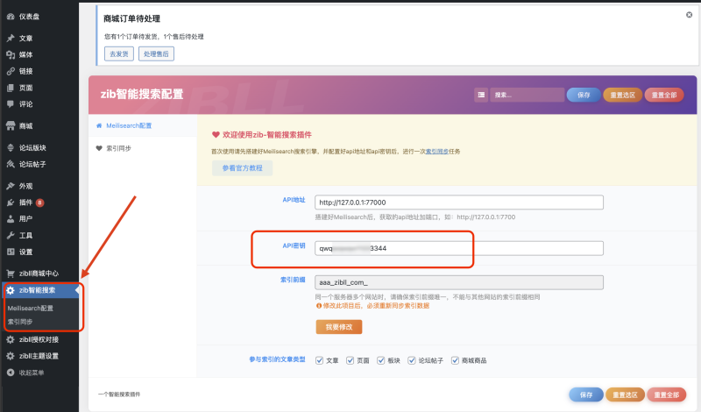Click the 去发货 button
This screenshot has height=412, width=701.
coord(119,53)
